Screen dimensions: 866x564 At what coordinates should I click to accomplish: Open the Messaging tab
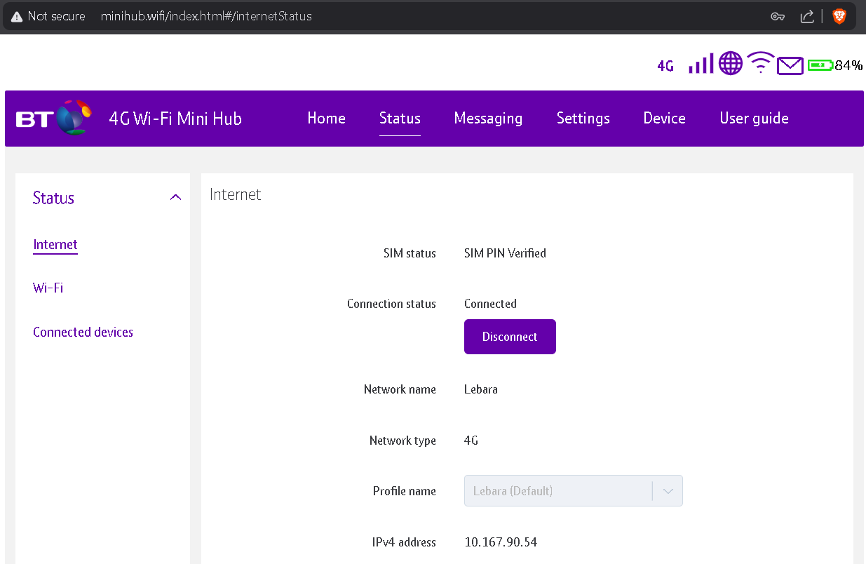point(488,119)
